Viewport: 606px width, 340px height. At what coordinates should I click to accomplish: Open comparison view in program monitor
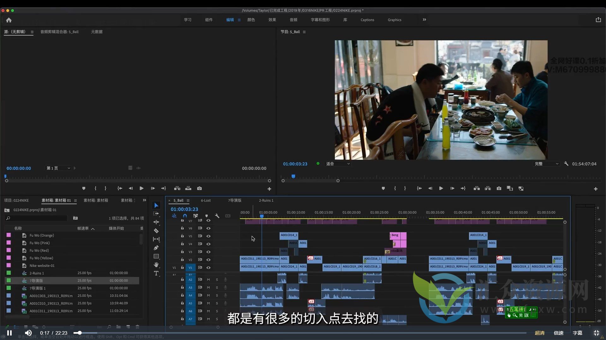(x=510, y=188)
